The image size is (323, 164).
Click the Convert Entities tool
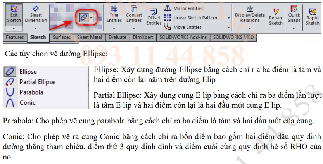pyautogui.click(x=134, y=14)
